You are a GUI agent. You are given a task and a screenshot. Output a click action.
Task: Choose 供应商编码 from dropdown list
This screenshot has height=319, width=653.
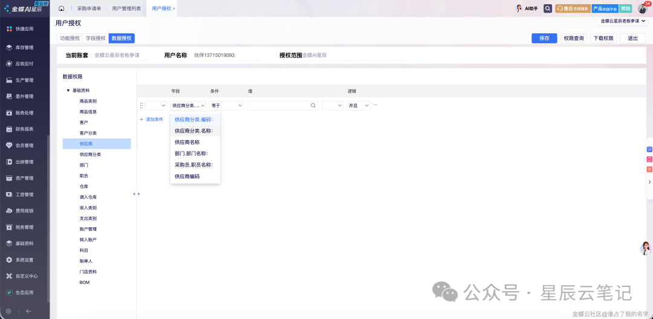195,176
